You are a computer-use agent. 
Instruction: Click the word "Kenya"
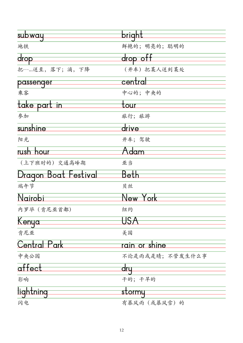click(29, 221)
